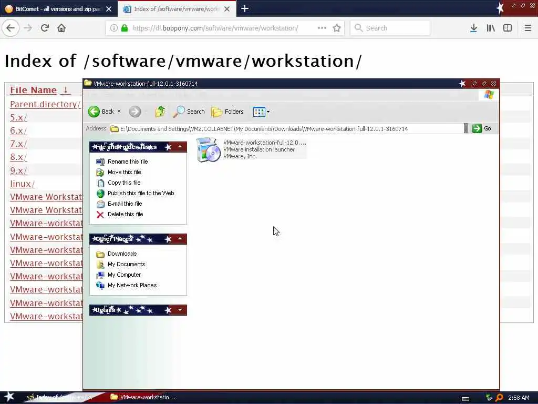
Task: Select VMware-workstation-full installer file
Action: coord(251,149)
